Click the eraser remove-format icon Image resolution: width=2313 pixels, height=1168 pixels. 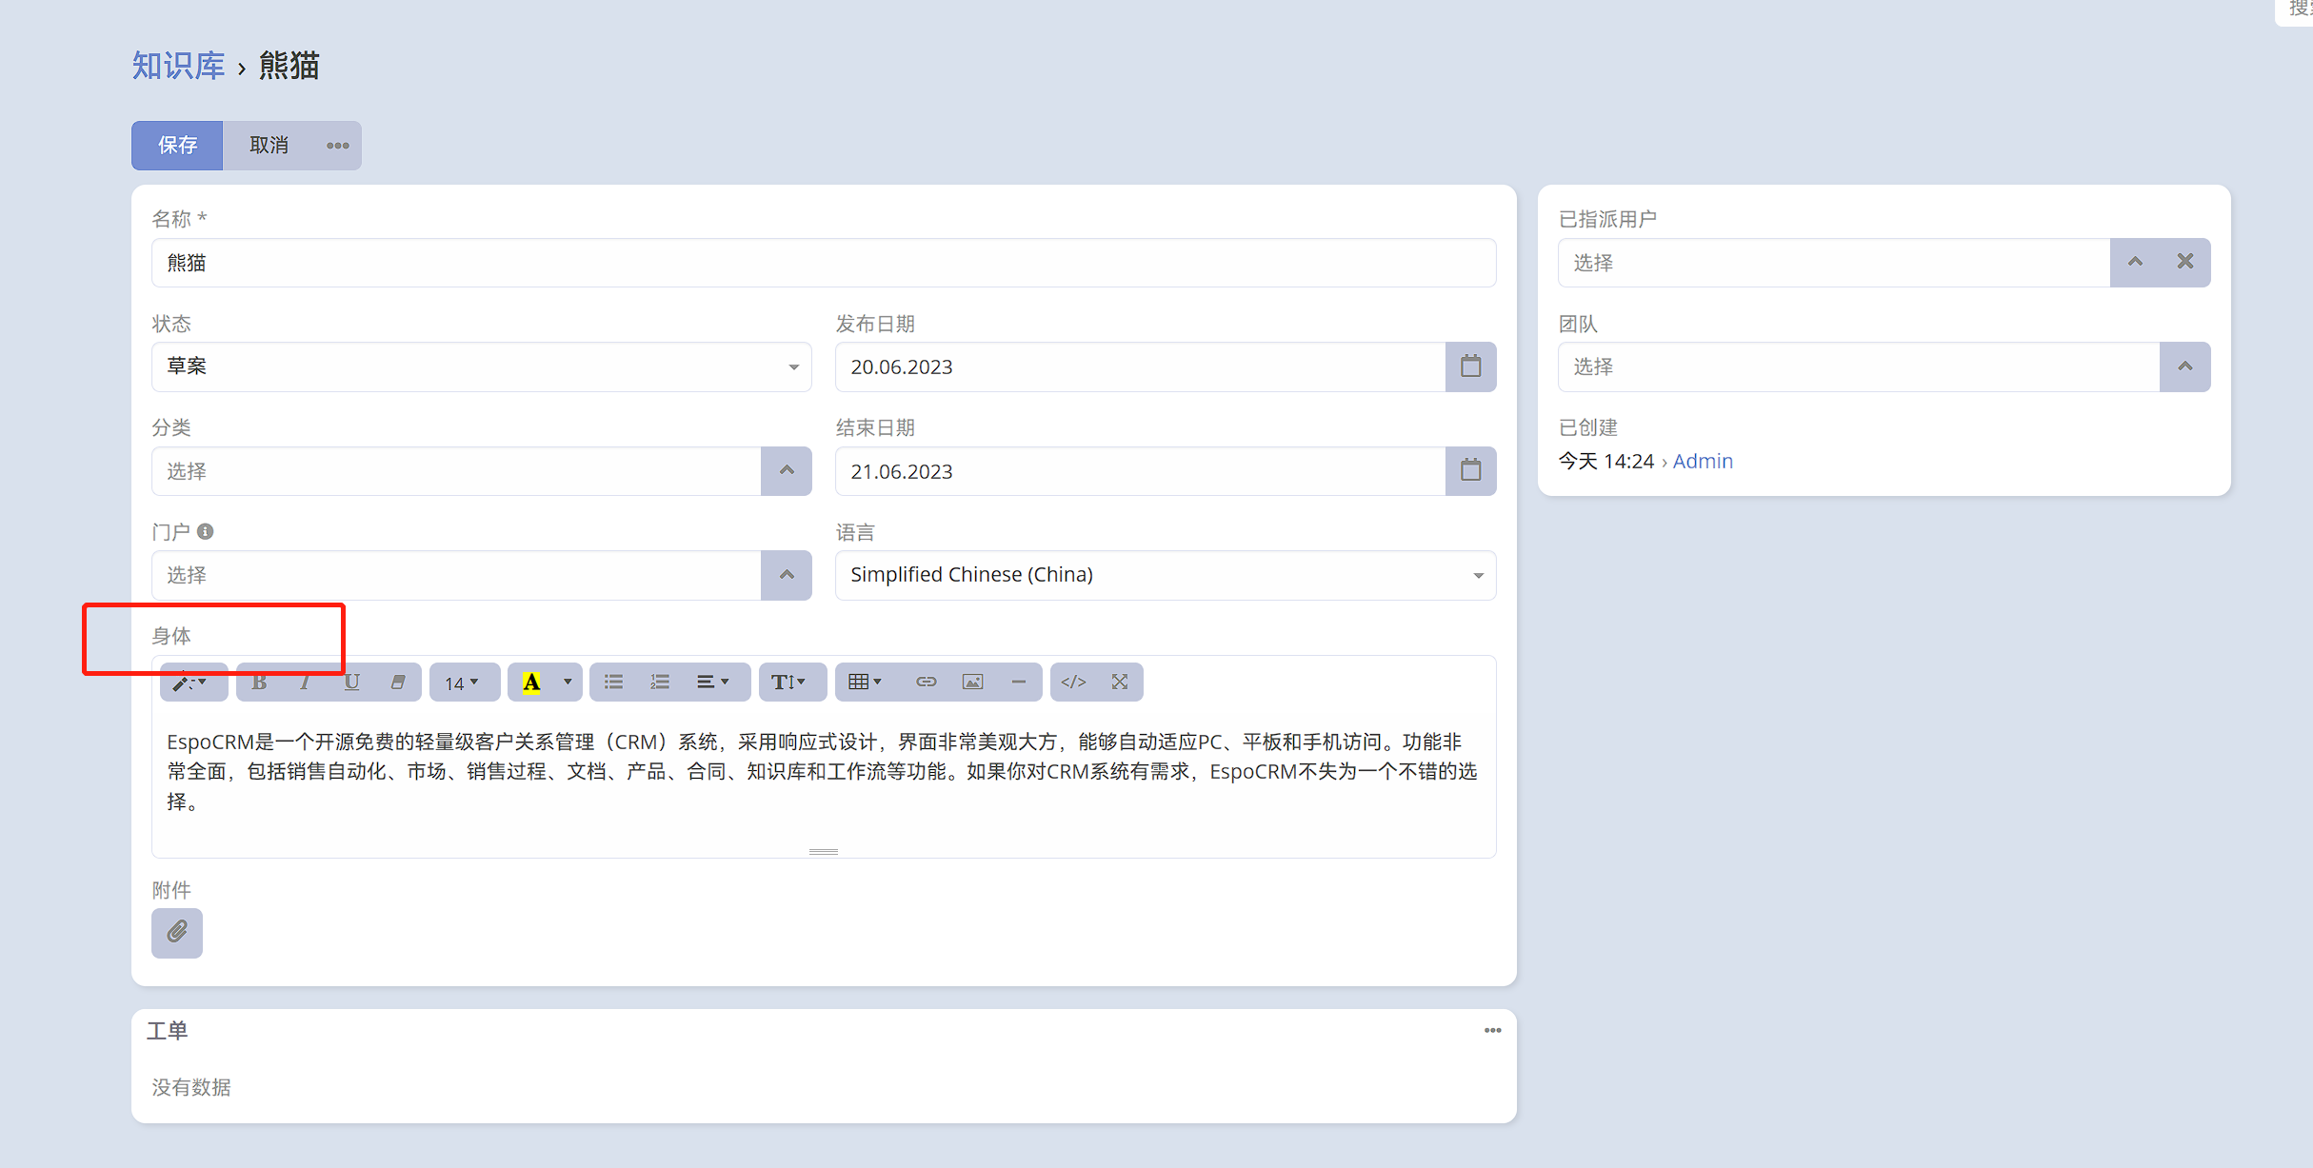coord(398,682)
